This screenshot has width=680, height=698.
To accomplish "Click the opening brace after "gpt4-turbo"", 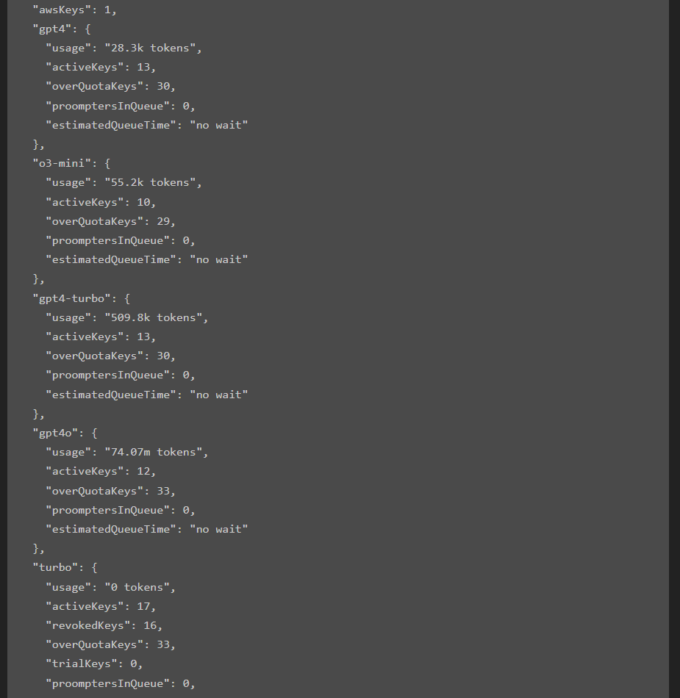I will pos(127,298).
